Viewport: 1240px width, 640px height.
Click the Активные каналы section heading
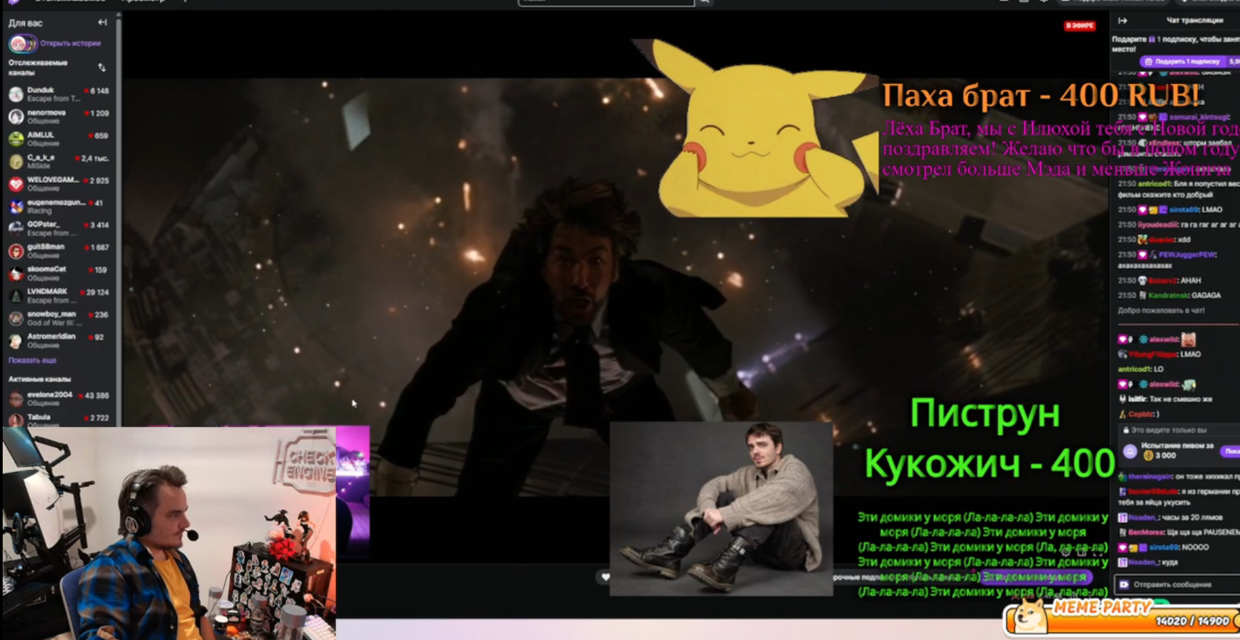pos(39,379)
